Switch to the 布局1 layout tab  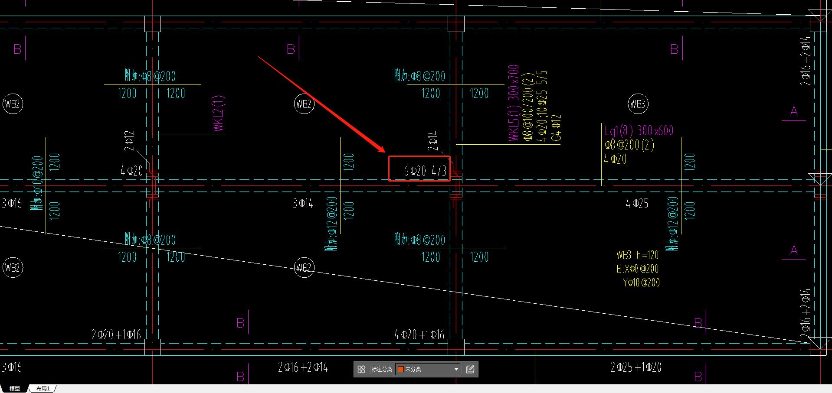tap(43, 389)
